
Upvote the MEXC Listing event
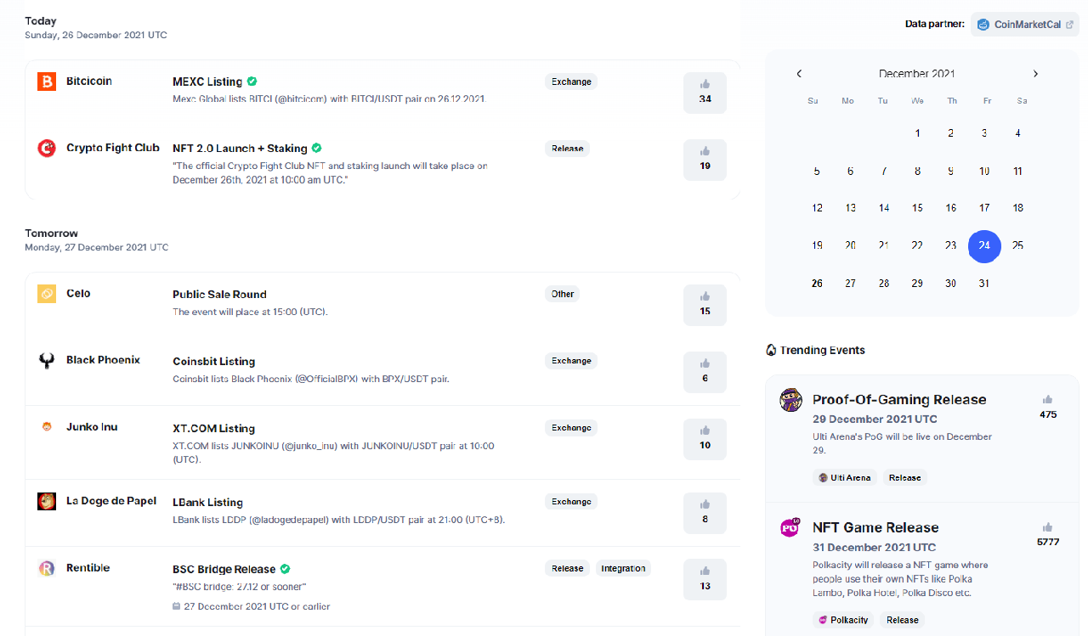click(705, 92)
